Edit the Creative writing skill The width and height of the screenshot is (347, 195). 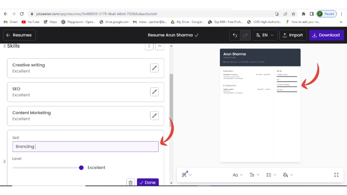(154, 68)
